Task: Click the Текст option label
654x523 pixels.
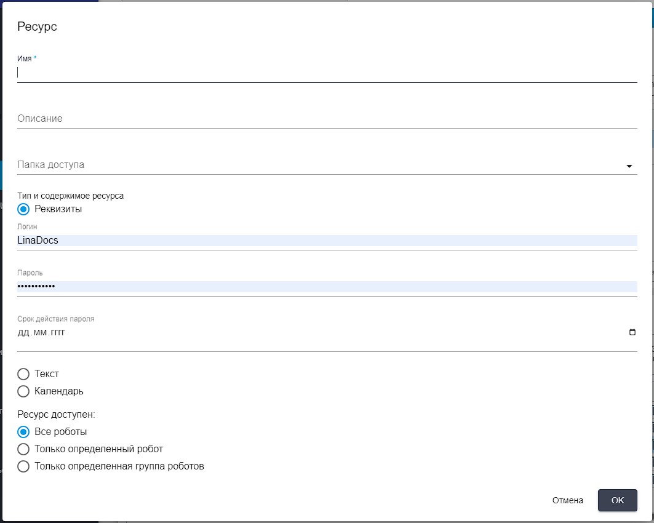Action: coord(47,373)
